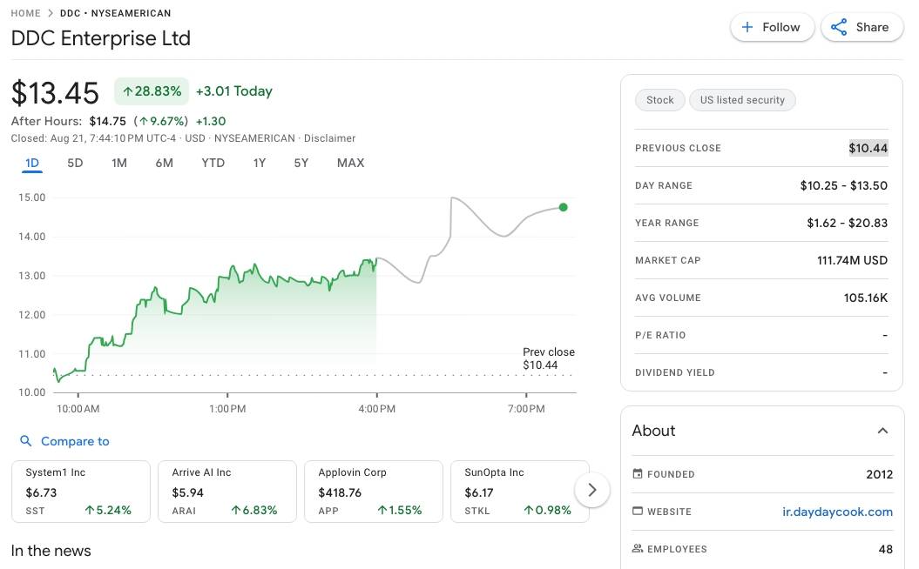
Task: Click the share icon beside Share
Action: tap(839, 28)
